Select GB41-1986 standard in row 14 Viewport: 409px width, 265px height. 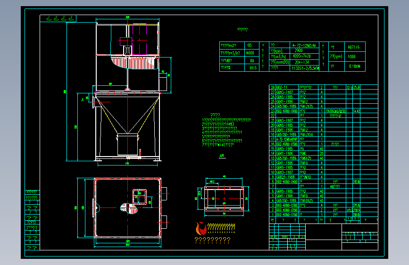pyautogui.click(x=284, y=153)
